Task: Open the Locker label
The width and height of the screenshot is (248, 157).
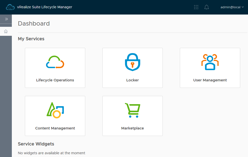Action: click(133, 80)
